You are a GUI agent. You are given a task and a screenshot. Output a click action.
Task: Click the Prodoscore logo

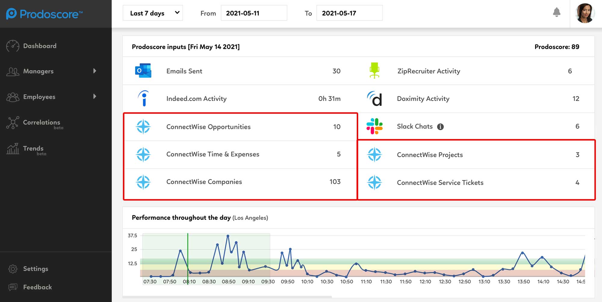pos(44,14)
